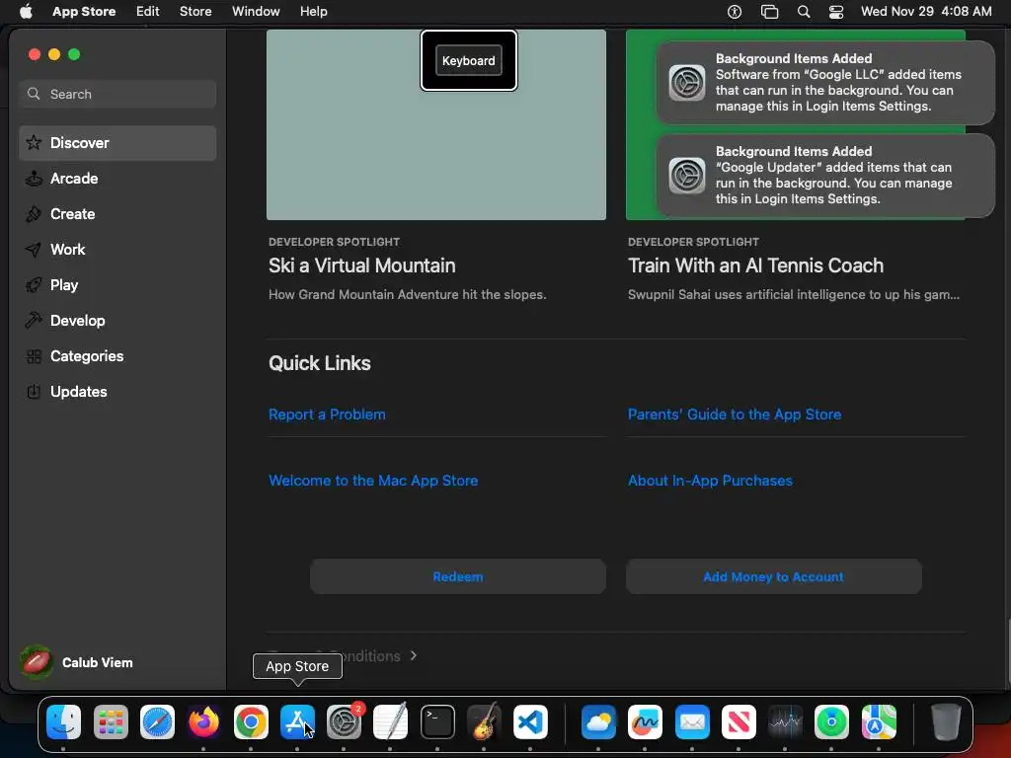Click the page vertical scrollbar
The width and height of the screenshot is (1011, 758).
[x=1008, y=651]
